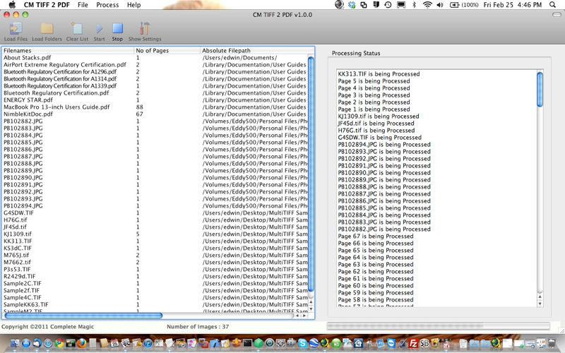Click the 'Number of Images : 37' status text

point(198,327)
